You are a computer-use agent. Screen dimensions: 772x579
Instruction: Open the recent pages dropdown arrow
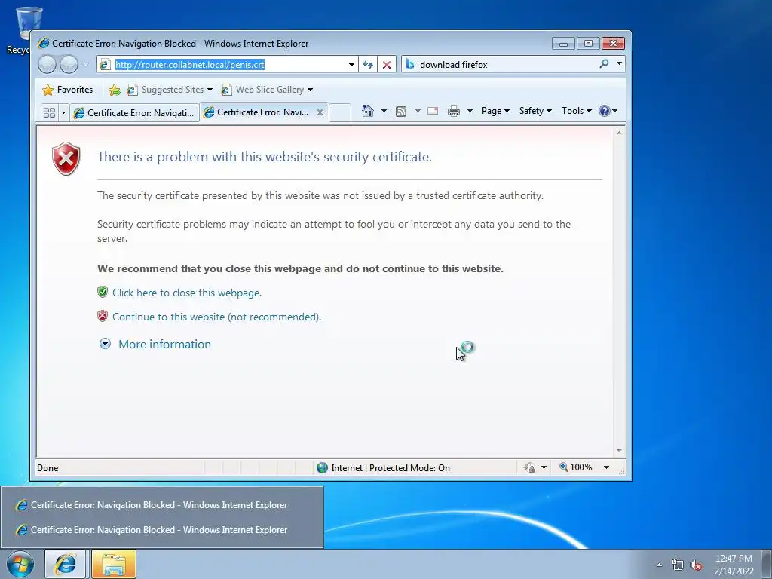coord(86,64)
